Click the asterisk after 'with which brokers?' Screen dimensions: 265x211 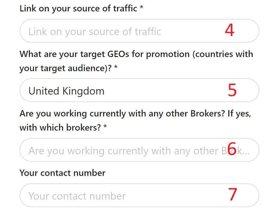(x=105, y=128)
